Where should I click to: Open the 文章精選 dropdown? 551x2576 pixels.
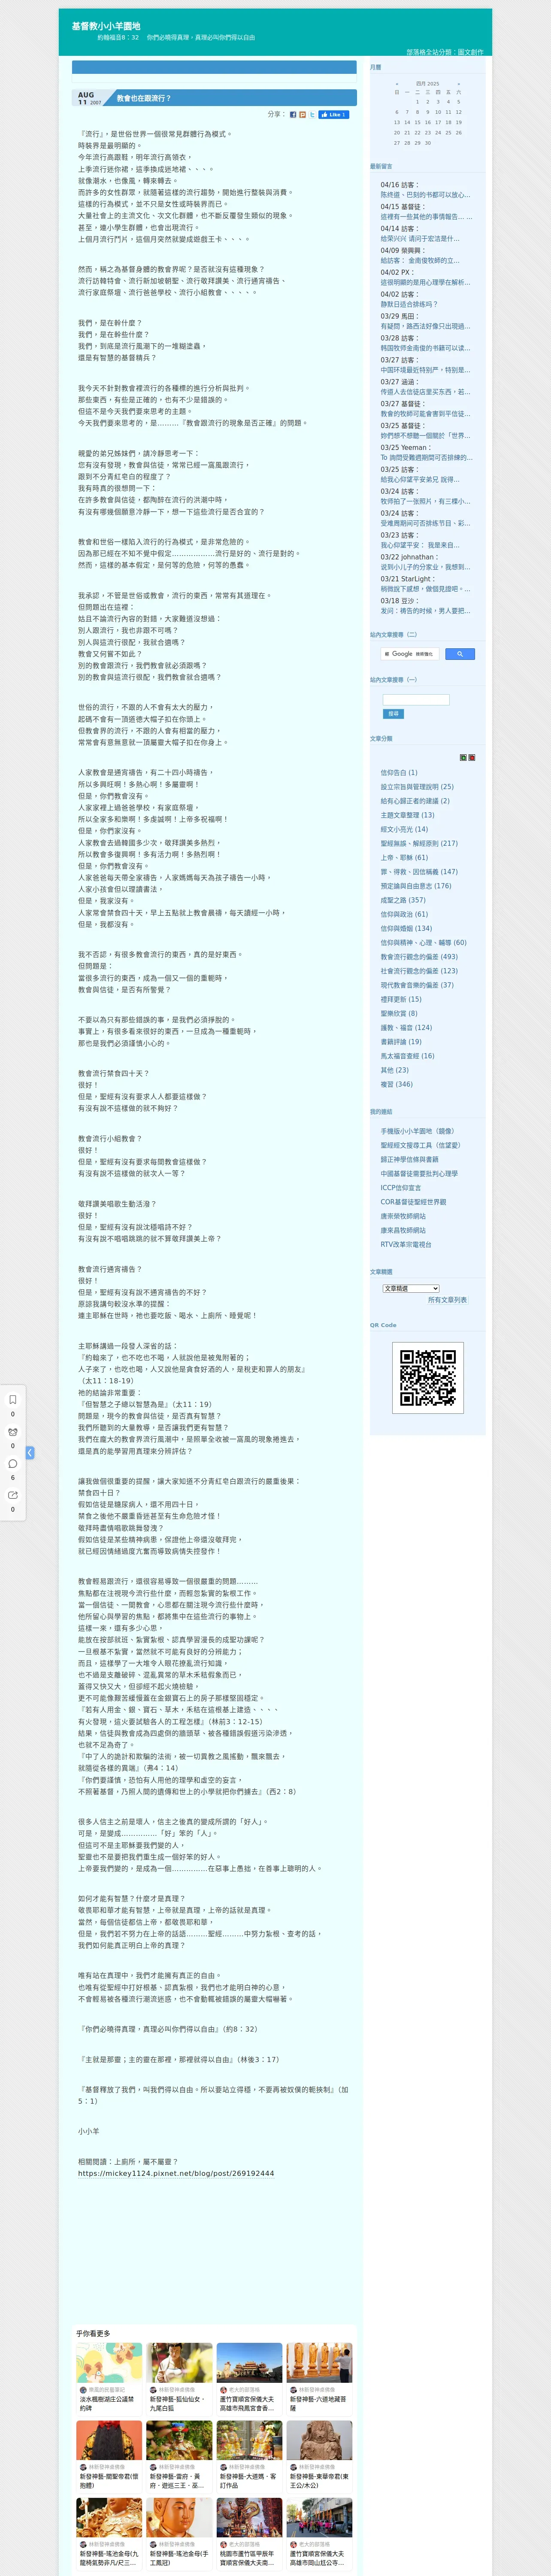pos(411,1288)
